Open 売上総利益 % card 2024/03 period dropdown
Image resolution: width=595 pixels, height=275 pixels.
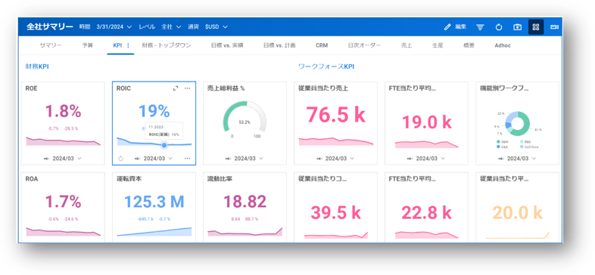click(248, 159)
